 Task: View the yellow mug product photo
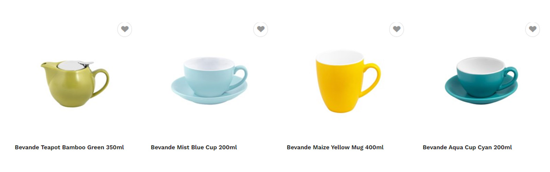[x=348, y=82]
